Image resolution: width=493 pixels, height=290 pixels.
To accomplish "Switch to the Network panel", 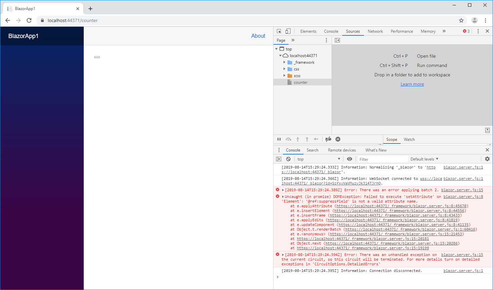I will click(x=375, y=31).
